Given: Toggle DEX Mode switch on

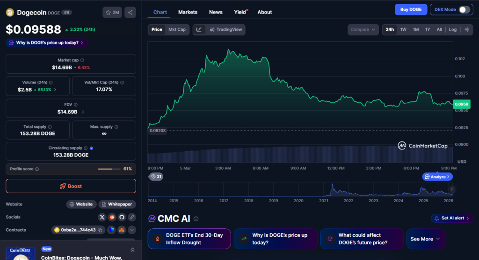Looking at the screenshot, I should 464,10.
